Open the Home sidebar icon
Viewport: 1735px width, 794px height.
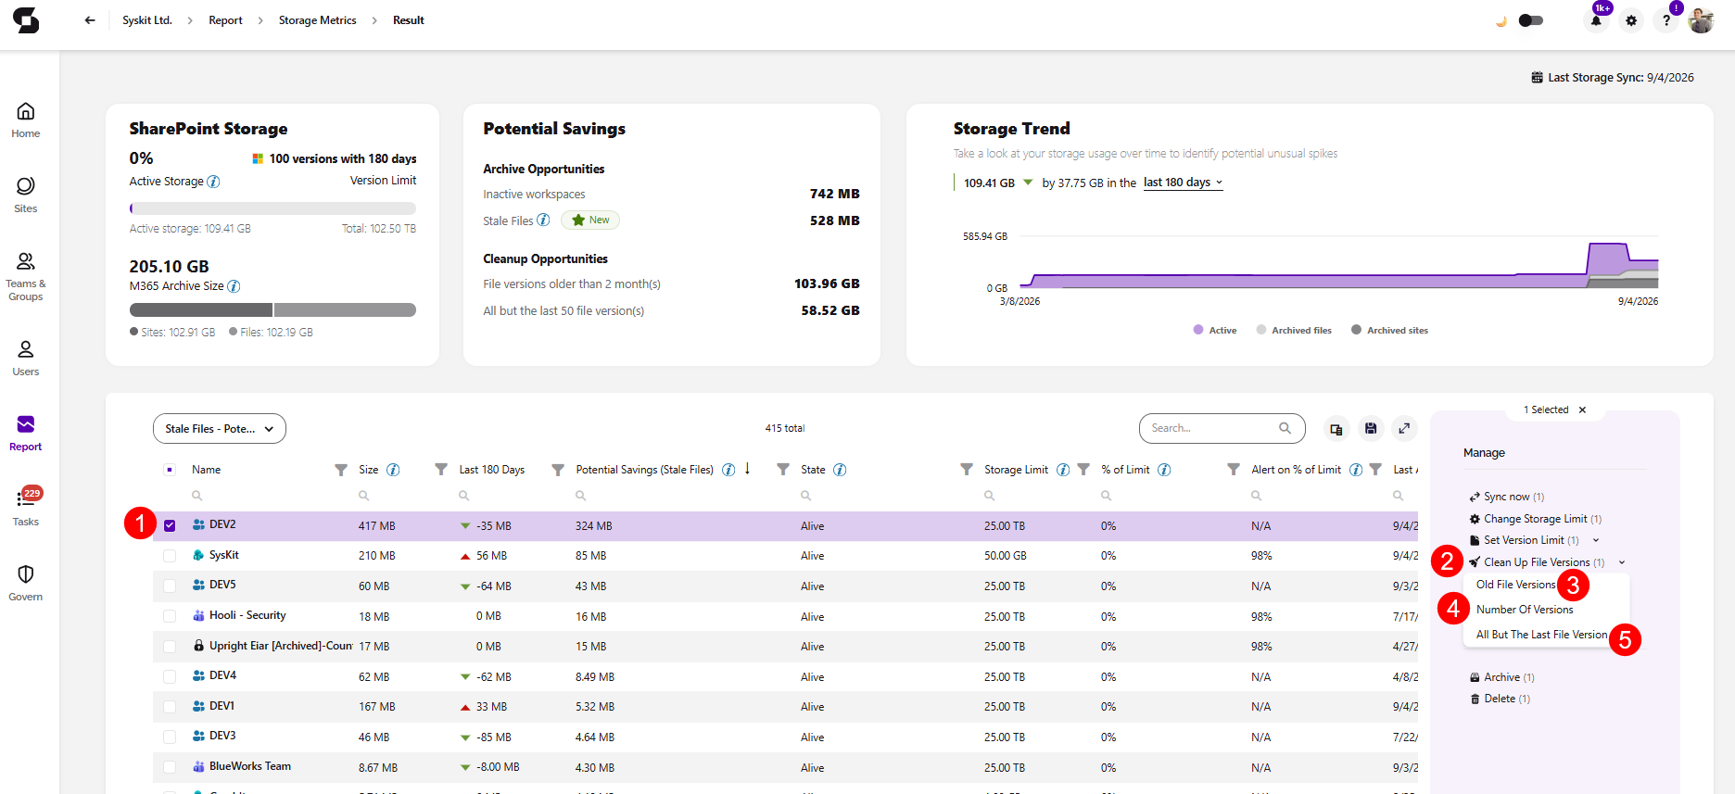(x=26, y=120)
